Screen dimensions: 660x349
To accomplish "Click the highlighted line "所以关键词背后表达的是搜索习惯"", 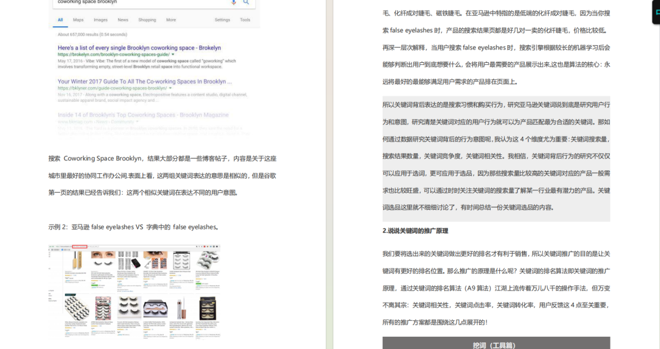I will coord(496,105).
